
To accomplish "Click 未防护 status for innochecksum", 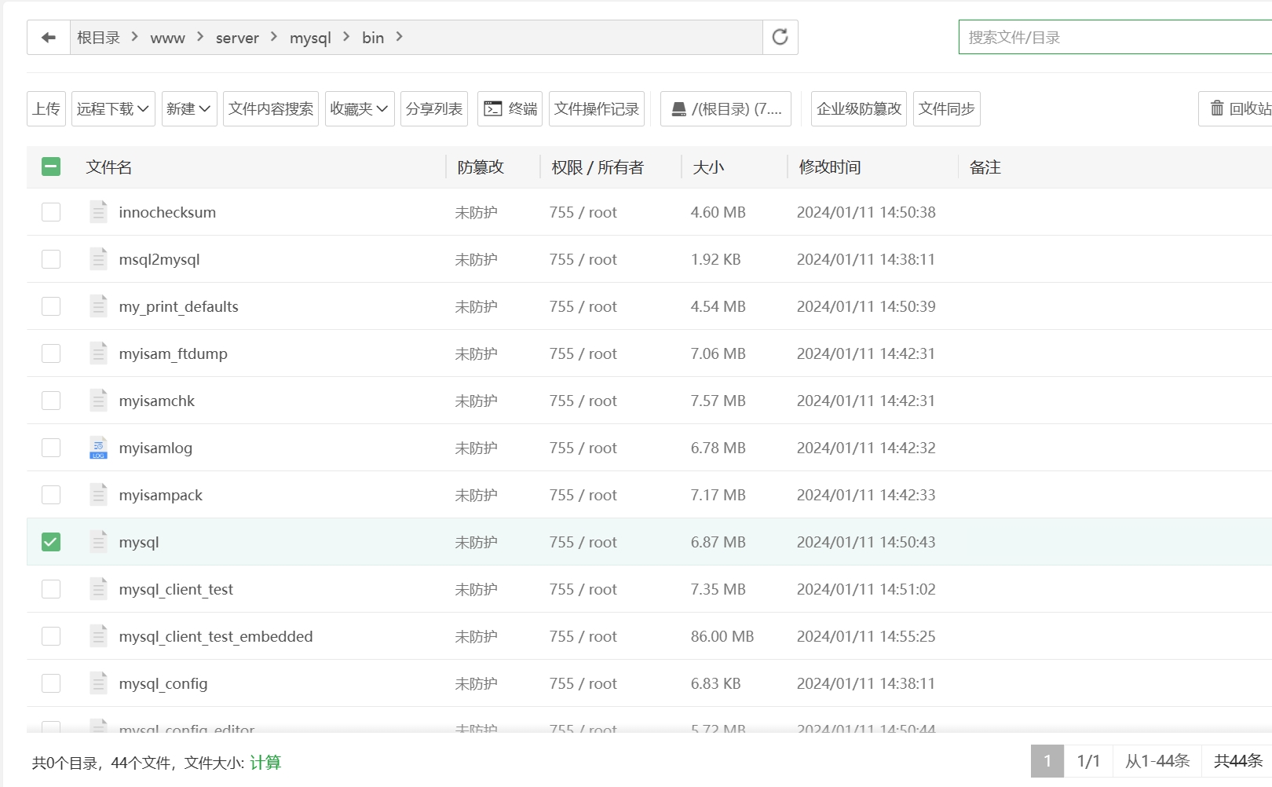I will coord(476,212).
